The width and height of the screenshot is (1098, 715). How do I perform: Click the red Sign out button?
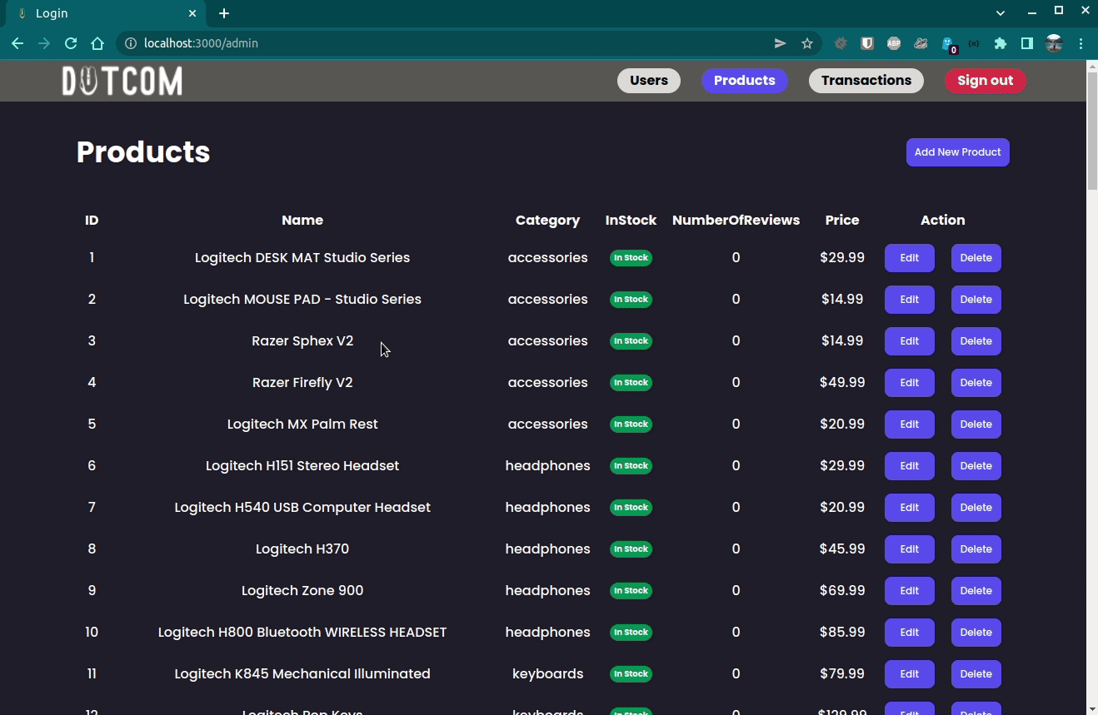coord(986,81)
